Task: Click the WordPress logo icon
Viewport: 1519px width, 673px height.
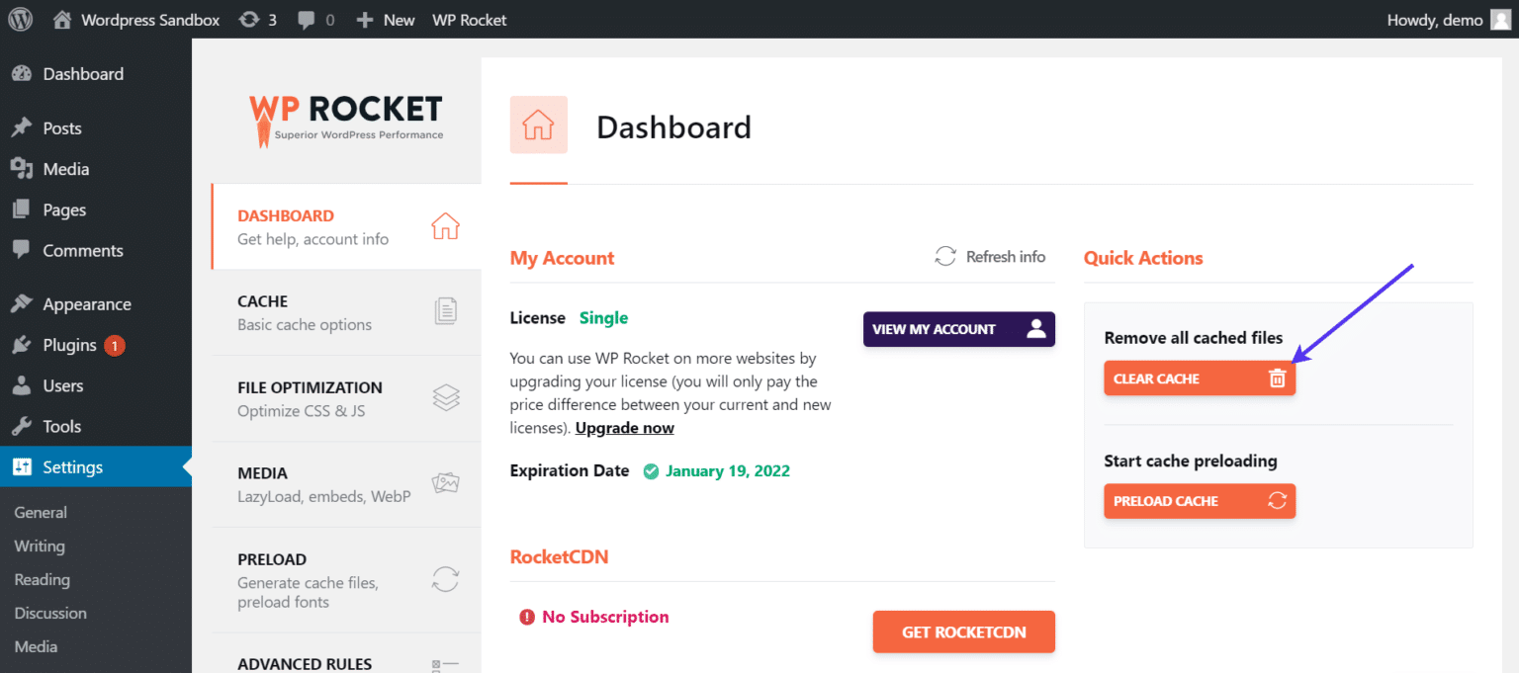Action: (x=20, y=19)
